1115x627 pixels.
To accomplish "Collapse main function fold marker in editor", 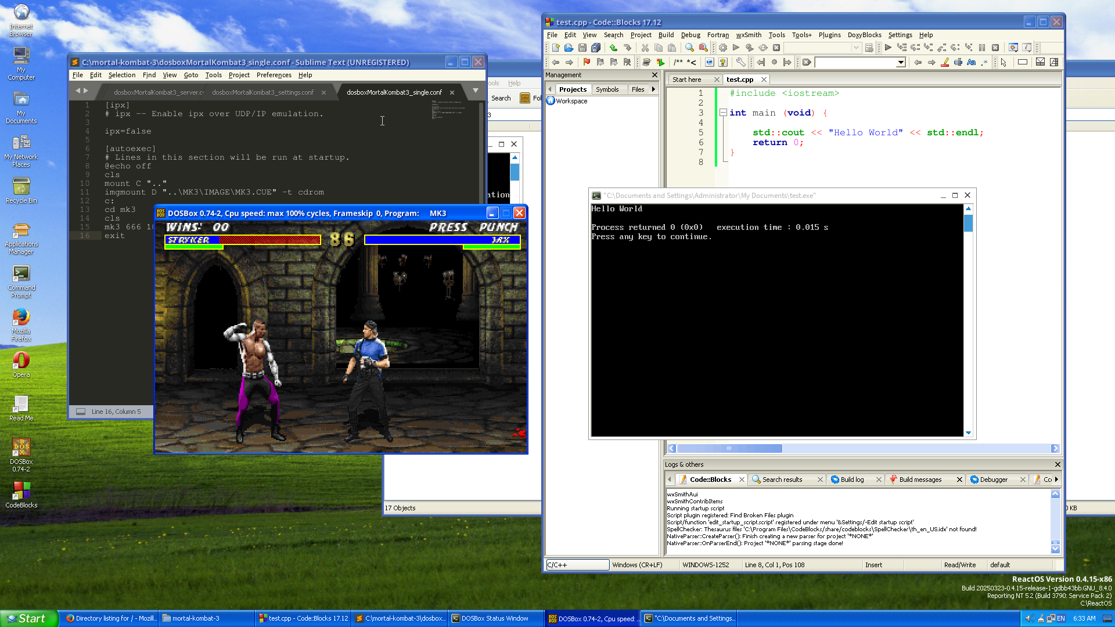I will point(723,113).
